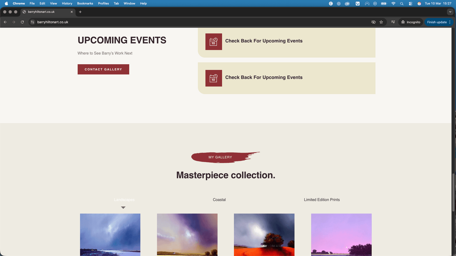Click the Finish update button
Screen dimensions: 456x256
pos(437,22)
